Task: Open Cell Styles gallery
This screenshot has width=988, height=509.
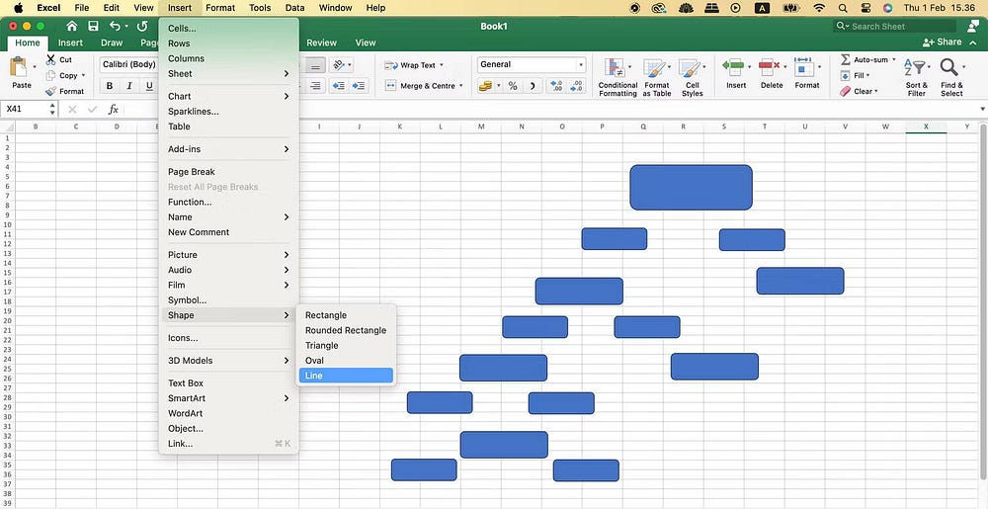Action: click(692, 77)
